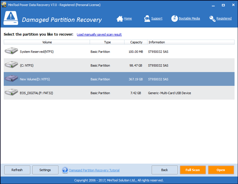Click the 7.42 GB capacity cell
The height and width of the screenshot is (184, 238).
pos(136,93)
